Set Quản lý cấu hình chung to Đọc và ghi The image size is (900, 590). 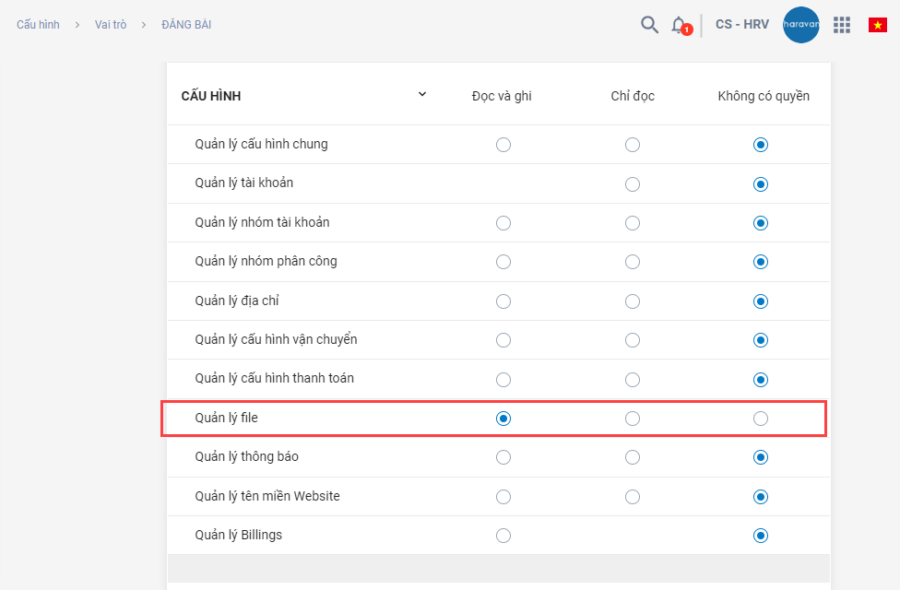[x=503, y=145]
